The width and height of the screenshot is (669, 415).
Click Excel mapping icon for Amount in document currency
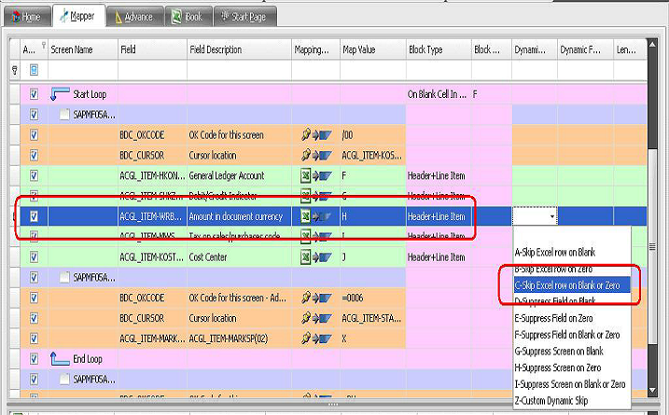click(x=315, y=216)
